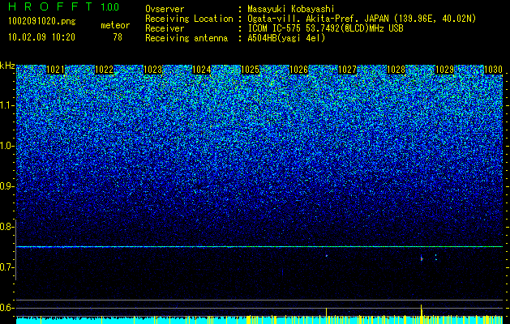
Task: Click the HROFFT program title
Action: (x=50, y=7)
